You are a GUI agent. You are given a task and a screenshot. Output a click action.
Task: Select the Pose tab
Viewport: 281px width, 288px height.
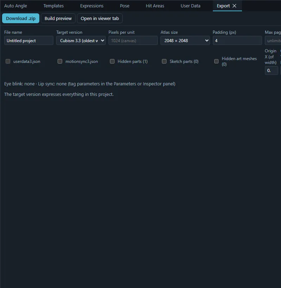[x=125, y=6]
